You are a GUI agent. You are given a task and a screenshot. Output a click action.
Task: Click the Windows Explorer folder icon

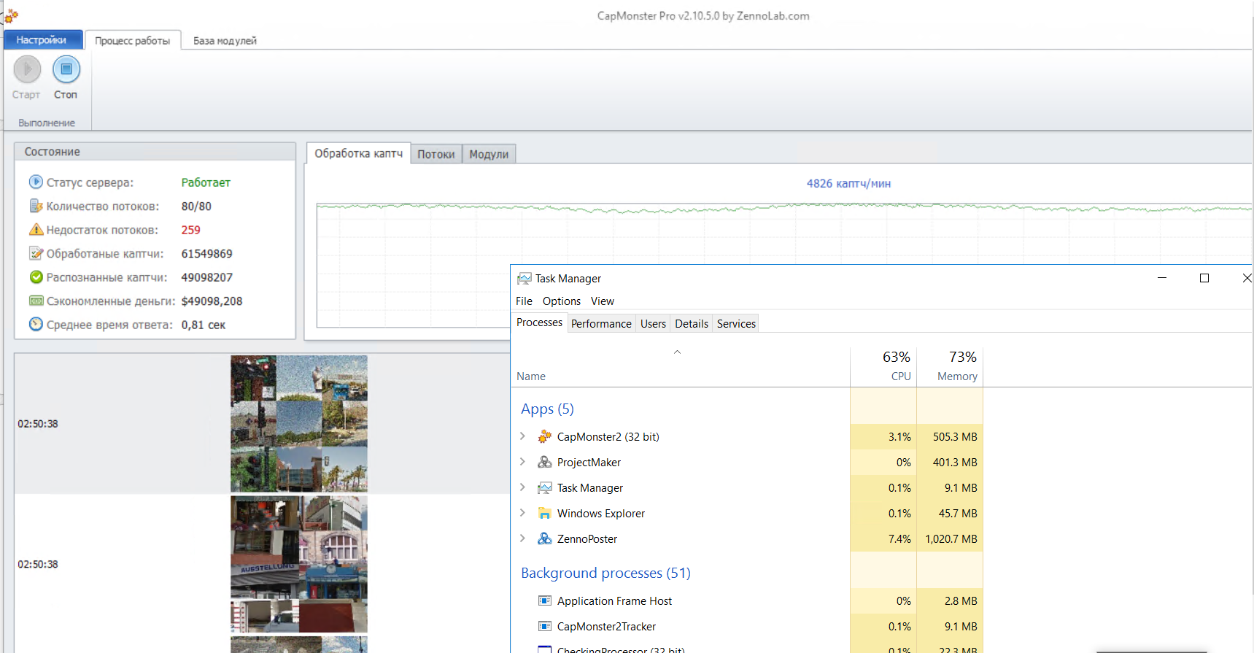544,514
